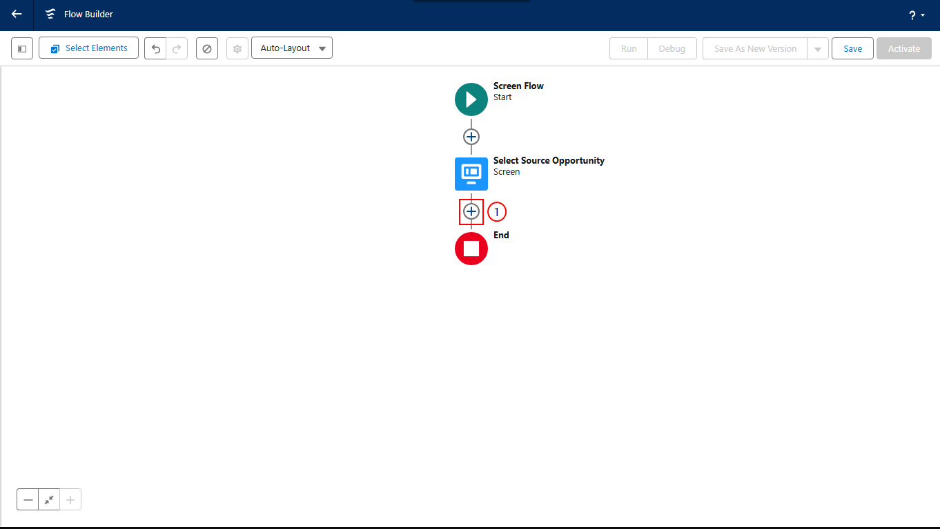
Task: Click Save As New Version
Action: [755, 48]
